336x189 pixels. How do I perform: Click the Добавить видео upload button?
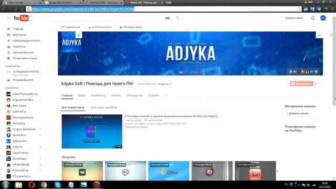(x=294, y=18)
